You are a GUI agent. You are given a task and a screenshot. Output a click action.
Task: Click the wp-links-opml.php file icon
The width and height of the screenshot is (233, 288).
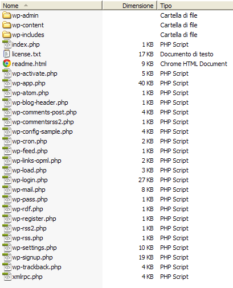(7, 161)
